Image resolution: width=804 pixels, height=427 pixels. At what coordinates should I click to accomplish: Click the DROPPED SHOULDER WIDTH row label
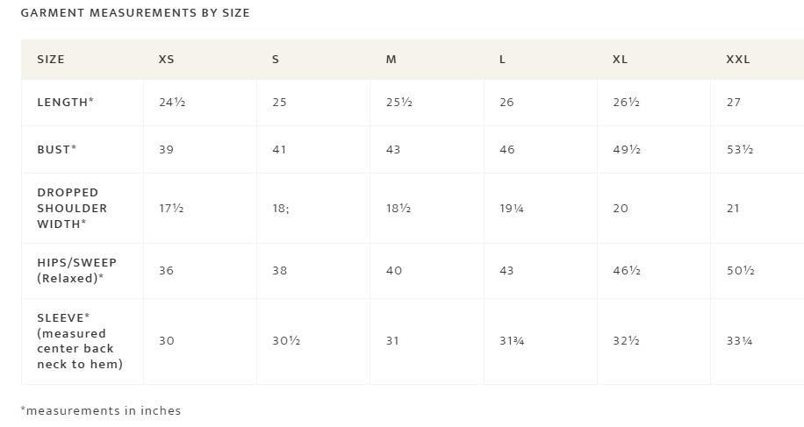click(x=72, y=208)
